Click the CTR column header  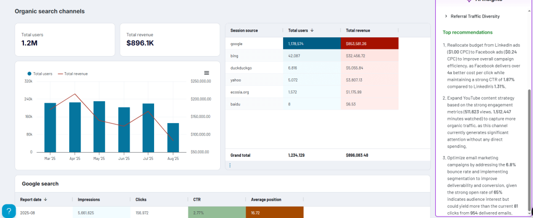coord(197,199)
